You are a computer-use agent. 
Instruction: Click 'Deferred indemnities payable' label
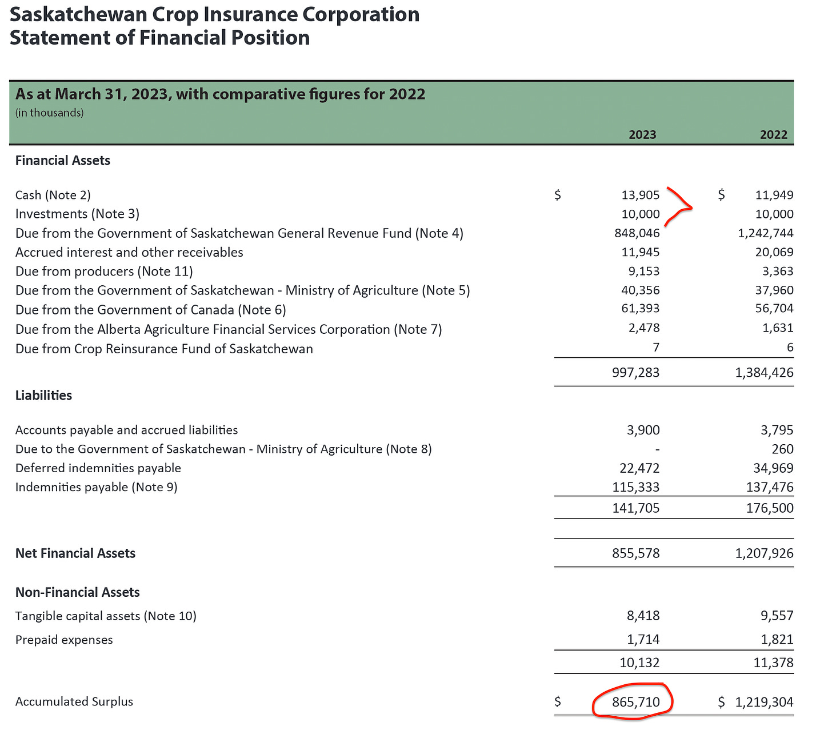coord(98,468)
